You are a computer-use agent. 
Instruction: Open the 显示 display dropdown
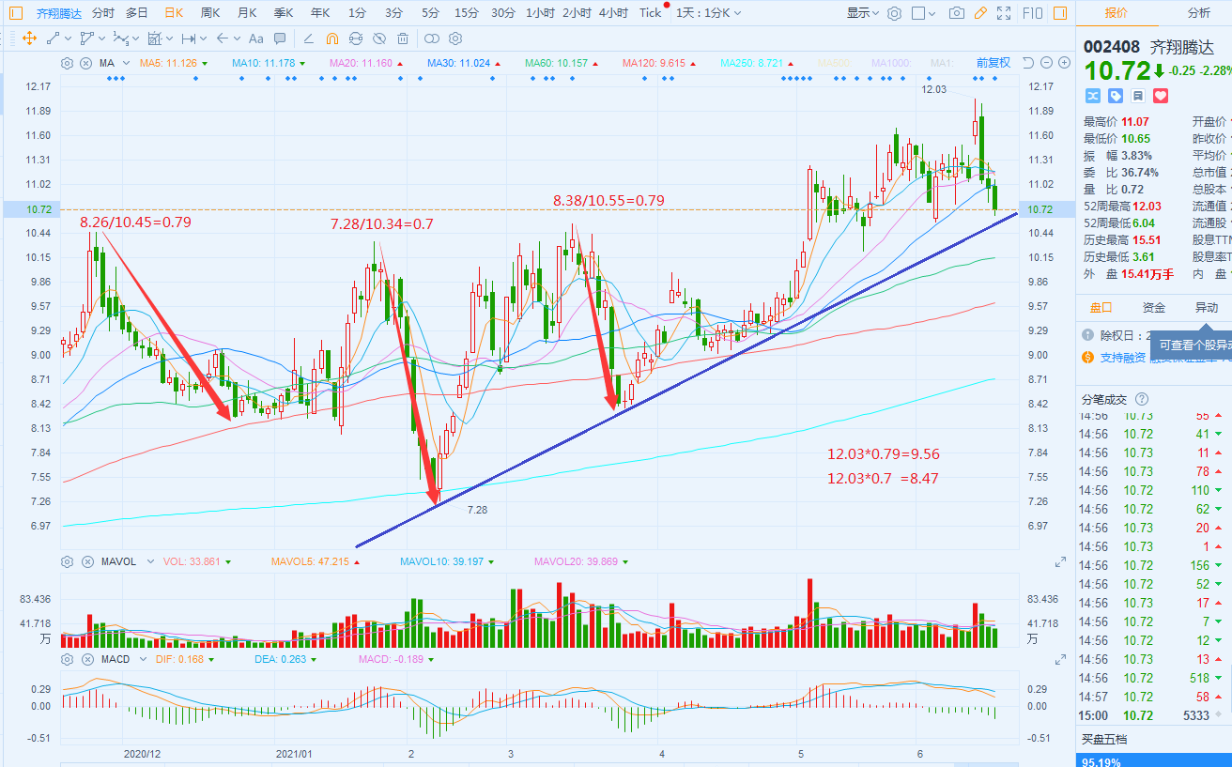[863, 13]
